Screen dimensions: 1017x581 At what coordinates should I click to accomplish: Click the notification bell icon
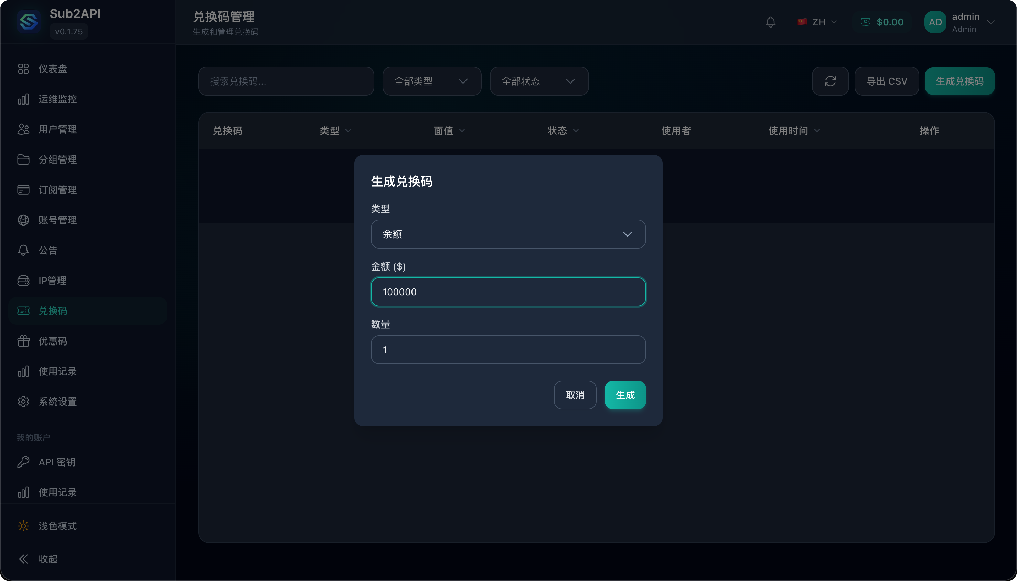770,22
